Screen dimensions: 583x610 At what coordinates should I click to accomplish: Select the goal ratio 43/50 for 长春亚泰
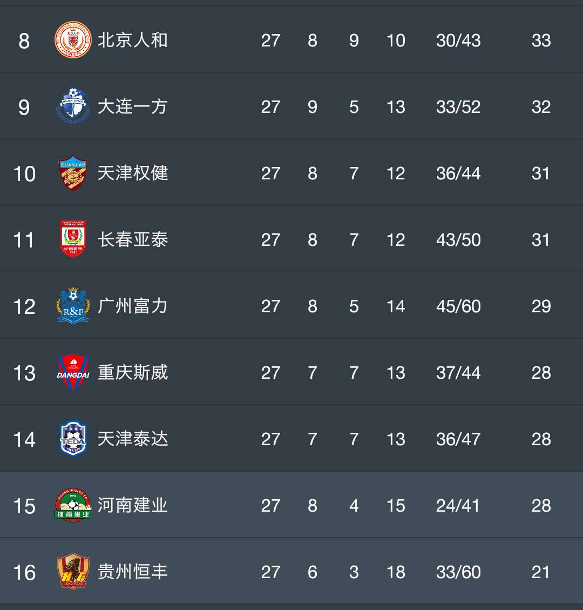(x=458, y=239)
